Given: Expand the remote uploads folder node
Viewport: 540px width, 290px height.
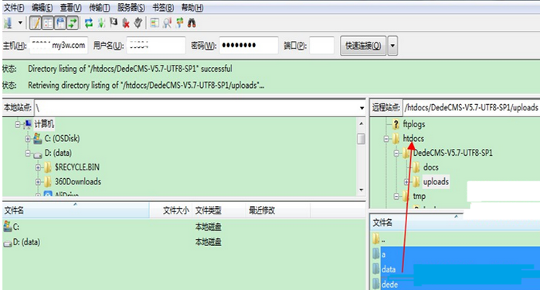Looking at the screenshot, I should click(406, 182).
